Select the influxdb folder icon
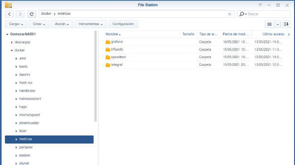The image size is (295, 165). coord(108,50)
